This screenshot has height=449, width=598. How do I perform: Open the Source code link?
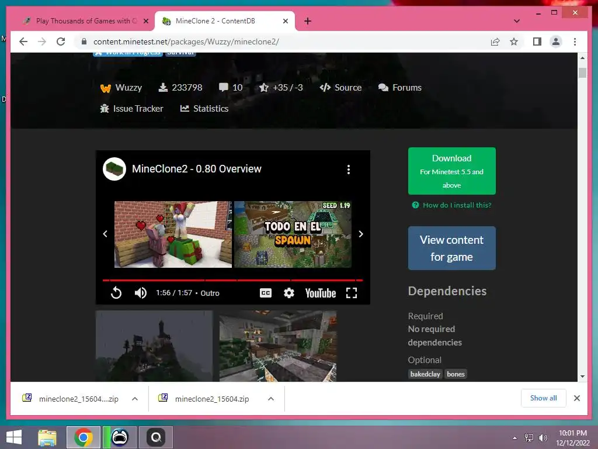[340, 88]
